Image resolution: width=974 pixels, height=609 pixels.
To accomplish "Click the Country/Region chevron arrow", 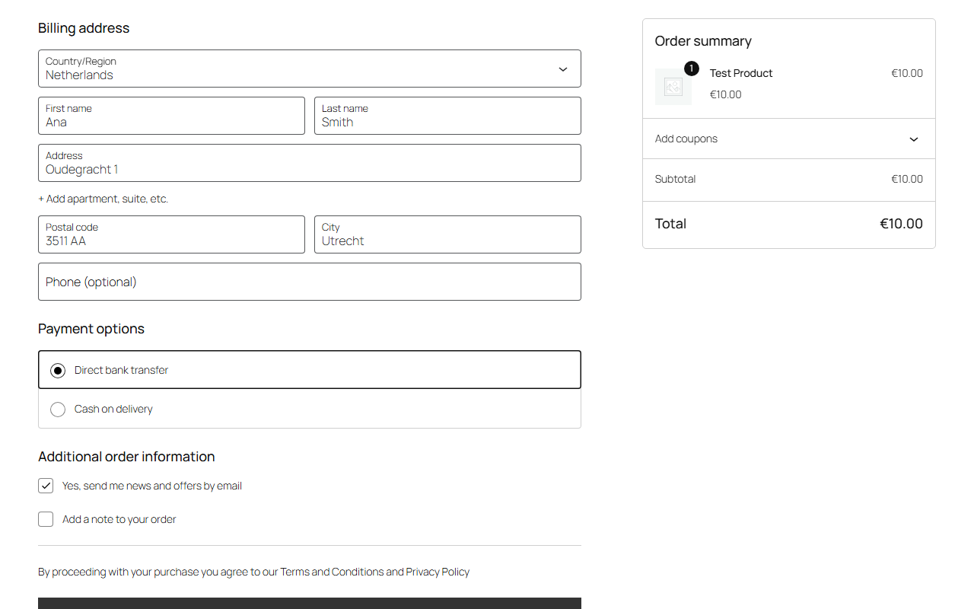I will coord(563,69).
